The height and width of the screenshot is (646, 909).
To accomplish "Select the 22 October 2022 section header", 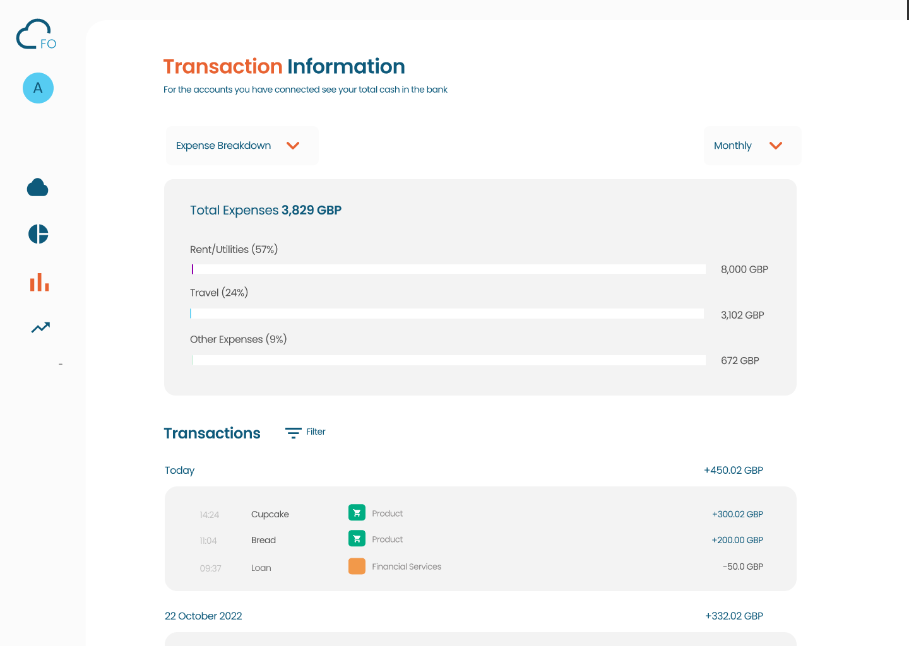I will (203, 616).
